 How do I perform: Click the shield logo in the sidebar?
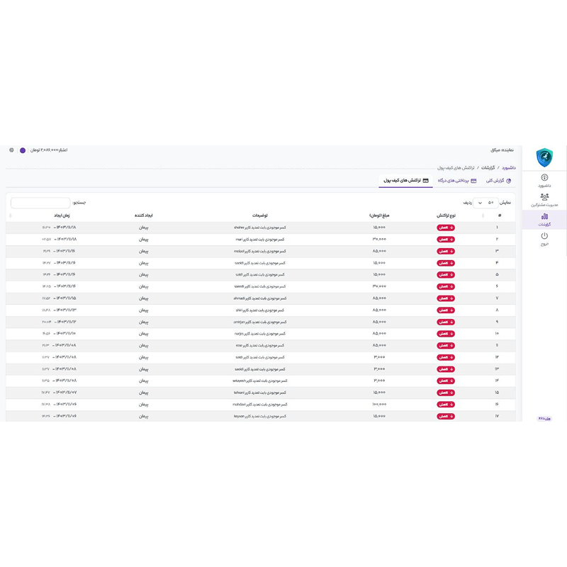[544, 157]
